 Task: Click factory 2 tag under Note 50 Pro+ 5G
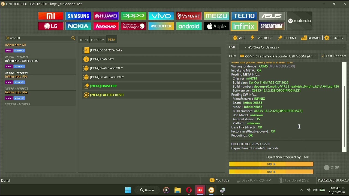pyautogui.click(x=19, y=66)
